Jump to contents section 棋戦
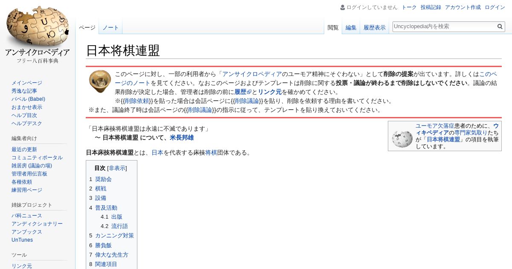512x269 pixels. tap(101, 189)
